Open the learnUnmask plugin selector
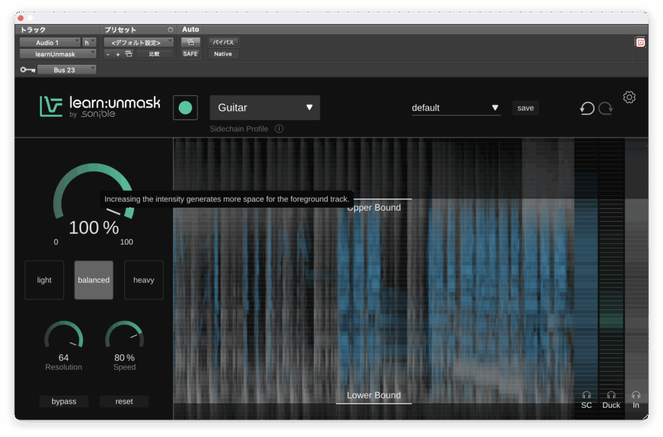This screenshot has height=437, width=663. coord(58,54)
